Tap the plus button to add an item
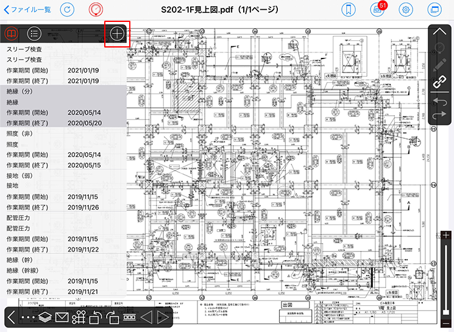The image size is (454, 332). click(x=118, y=34)
